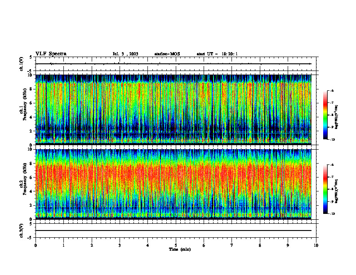Click the ch.1 color bar "-6" tick

(332, 90)
